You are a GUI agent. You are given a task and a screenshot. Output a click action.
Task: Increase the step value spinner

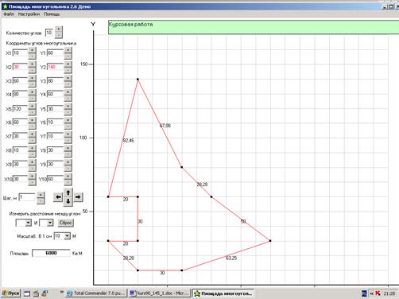pyautogui.click(x=41, y=195)
